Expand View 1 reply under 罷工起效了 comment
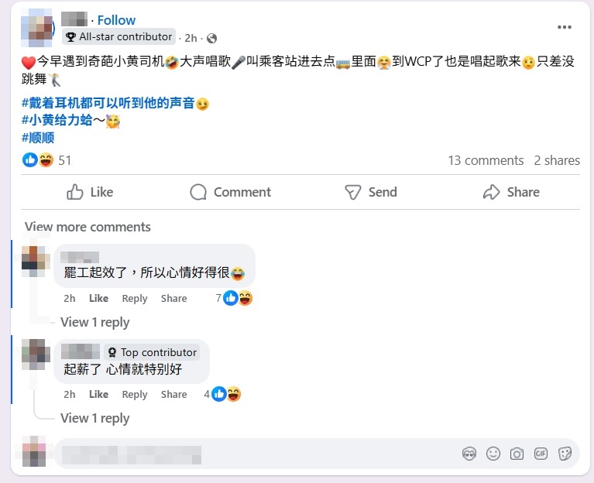 [94, 322]
